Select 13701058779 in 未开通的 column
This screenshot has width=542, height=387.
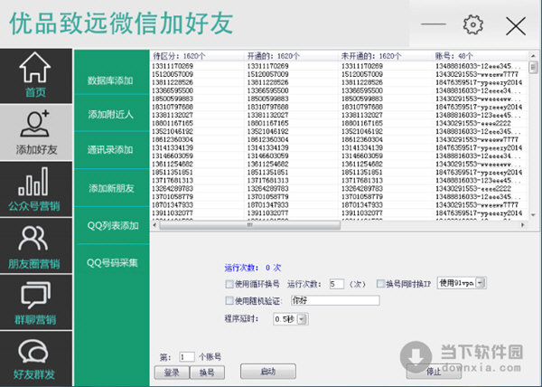362,197
